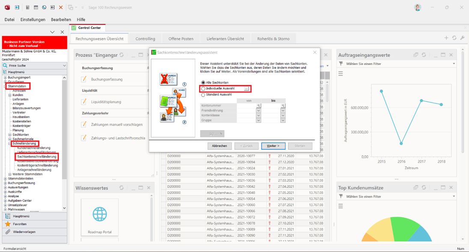Screen dimensions: 469x252
Task: Open the hamburger menu in Top Kundenumsätze
Action: pyautogui.click(x=341, y=206)
